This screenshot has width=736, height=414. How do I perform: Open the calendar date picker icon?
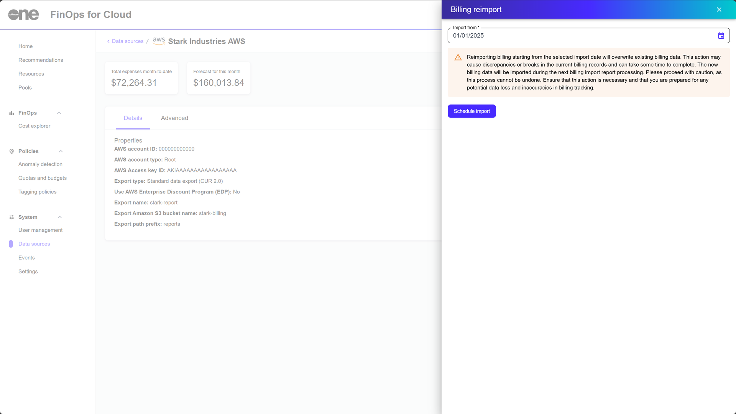[721, 36]
